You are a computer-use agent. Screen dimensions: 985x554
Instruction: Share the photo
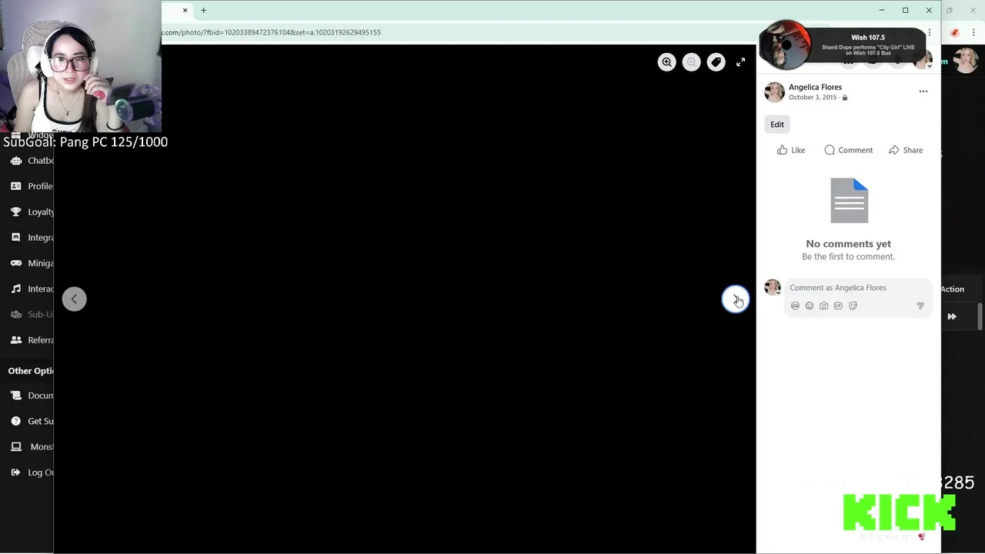point(906,150)
